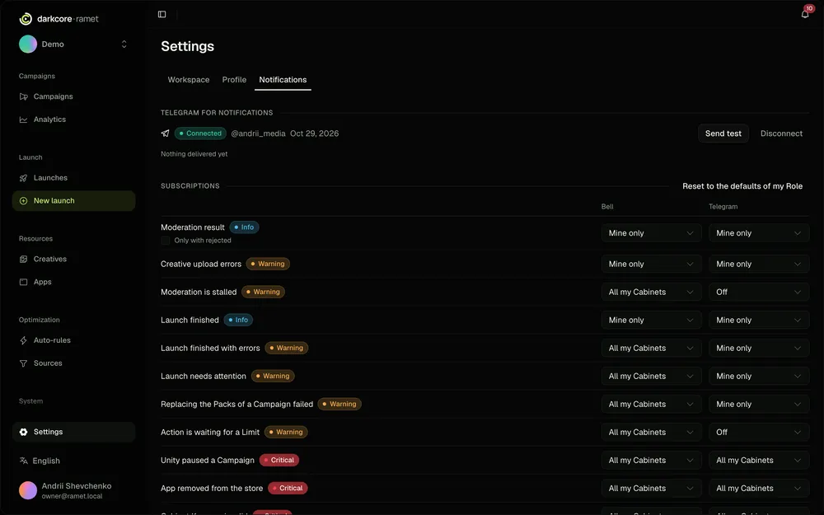This screenshot has width=824, height=515.
Task: Click the Warning badge on Launch needs attention
Action: 273,377
